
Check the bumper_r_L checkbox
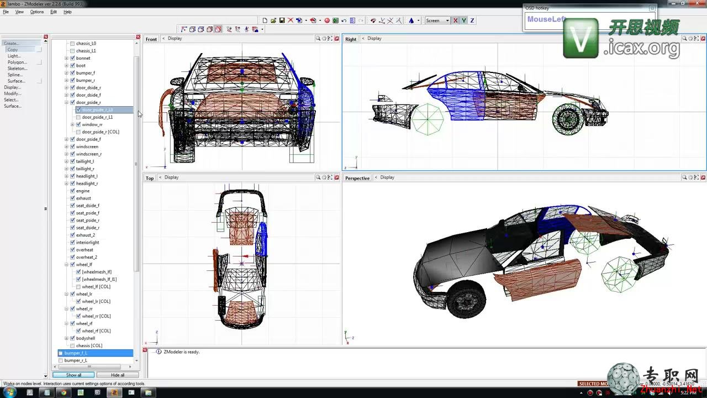61,360
